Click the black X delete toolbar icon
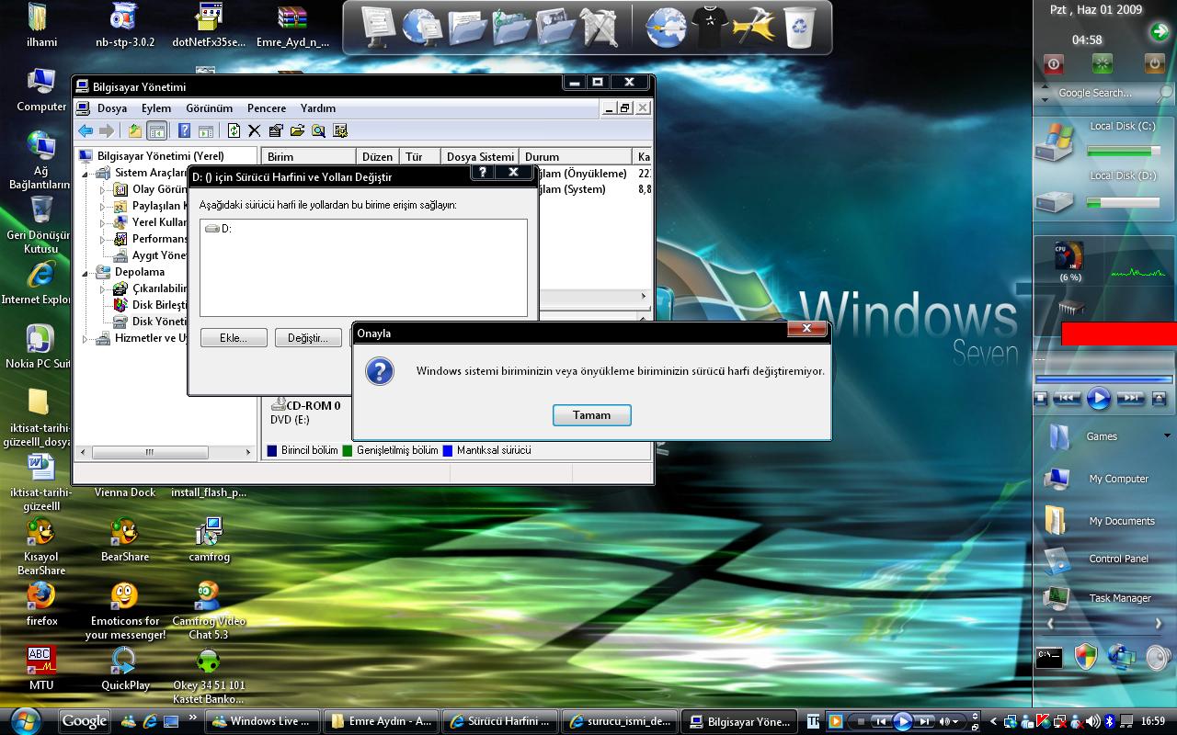This screenshot has width=1177, height=735. (255, 130)
